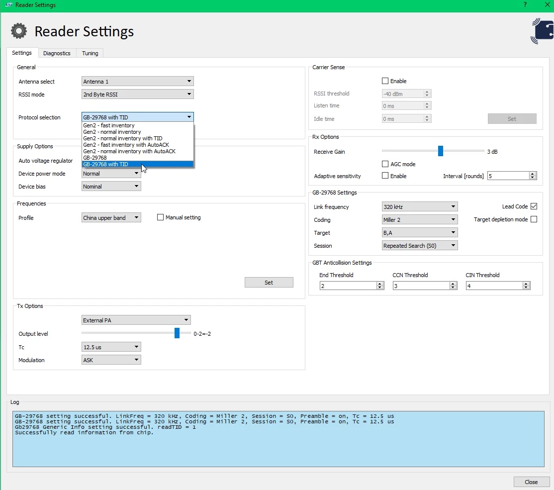Toggle the AGC mode checkbox
Image resolution: width=554 pixels, height=490 pixels.
(385, 164)
